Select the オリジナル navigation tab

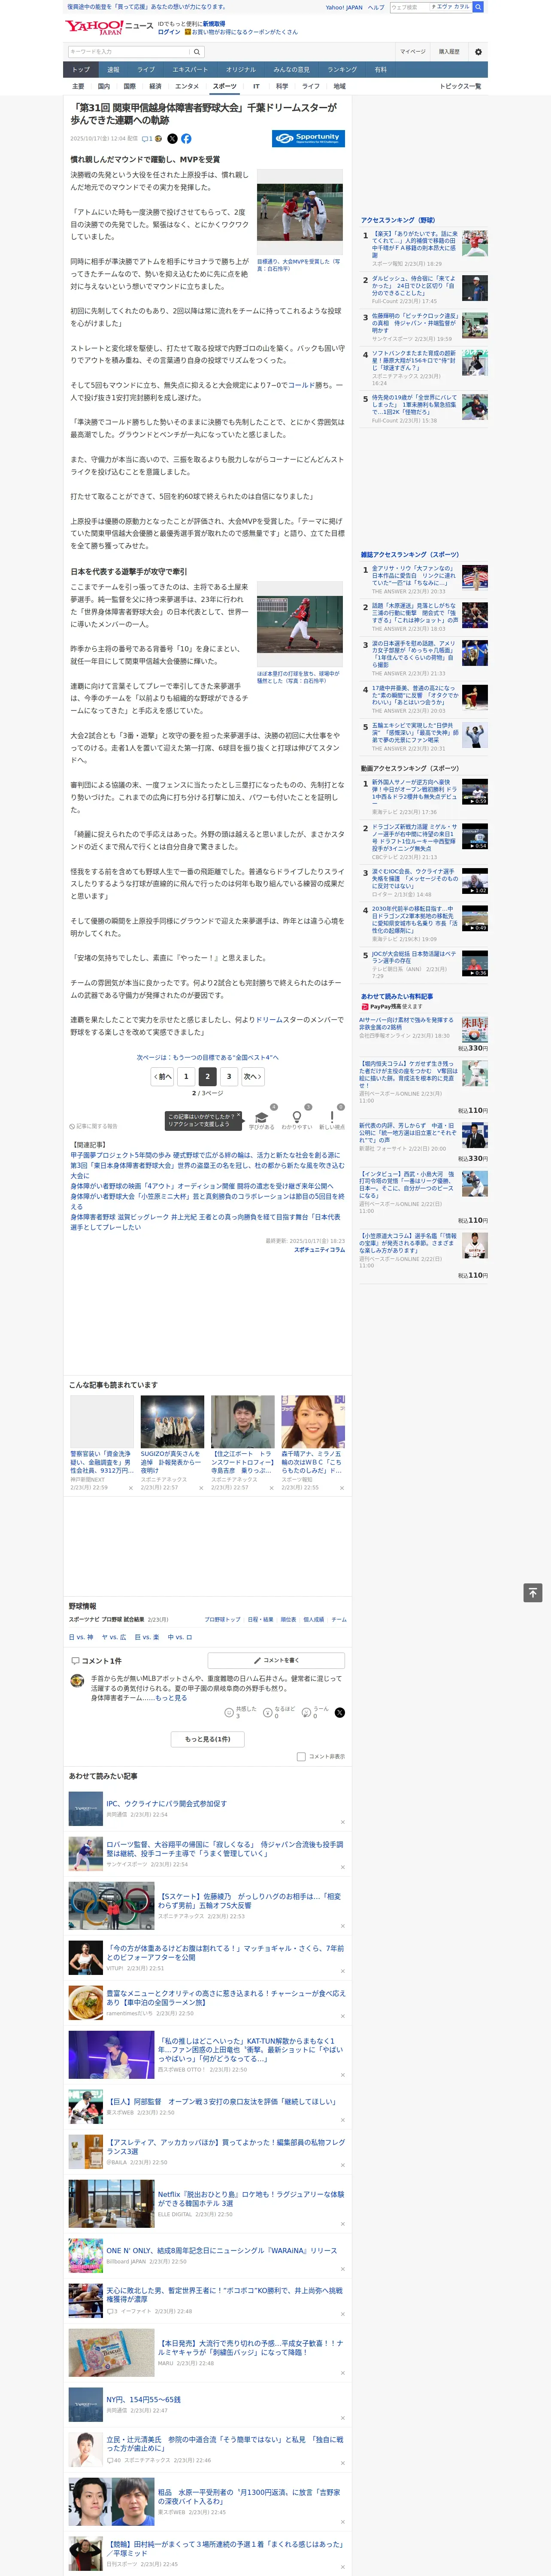(x=241, y=70)
